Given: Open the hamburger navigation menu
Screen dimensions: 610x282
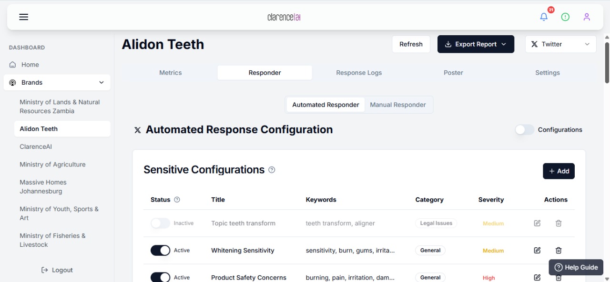Looking at the screenshot, I should coord(23,17).
